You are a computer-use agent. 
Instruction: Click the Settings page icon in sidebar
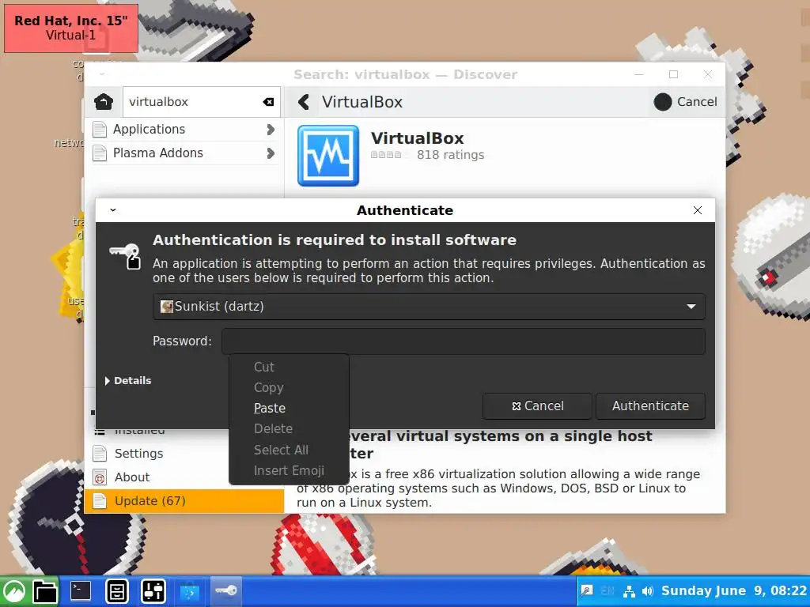pyautogui.click(x=100, y=453)
